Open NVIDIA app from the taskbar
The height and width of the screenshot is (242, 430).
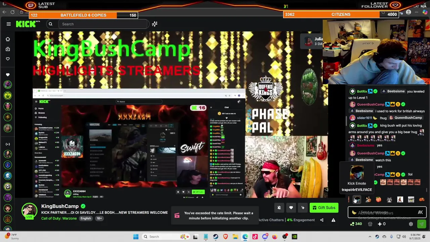pos(294,237)
